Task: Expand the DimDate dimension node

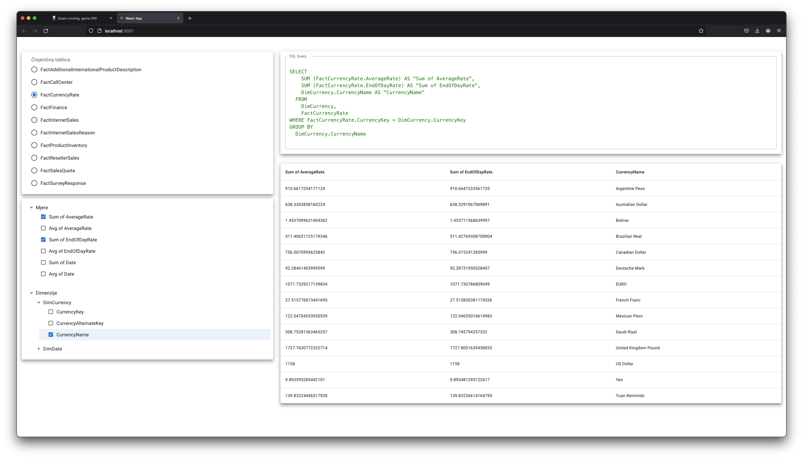Action: point(39,349)
